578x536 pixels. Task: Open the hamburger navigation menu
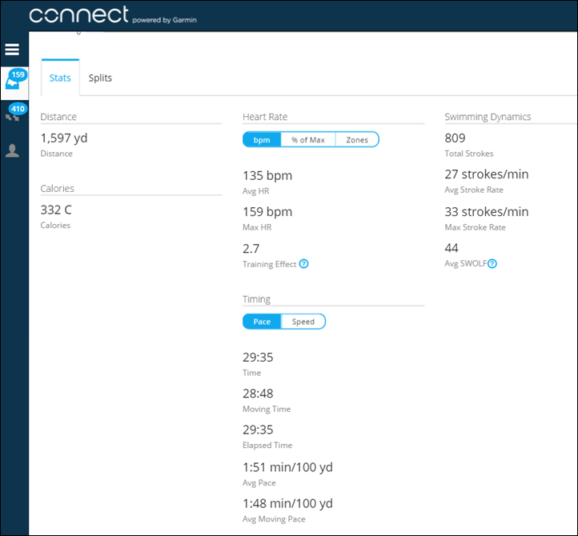12,50
